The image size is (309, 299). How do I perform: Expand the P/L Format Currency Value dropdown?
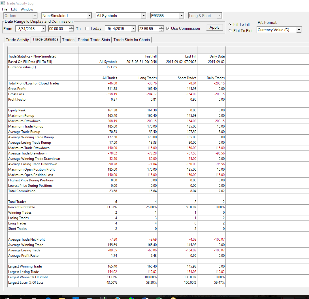[299, 30]
